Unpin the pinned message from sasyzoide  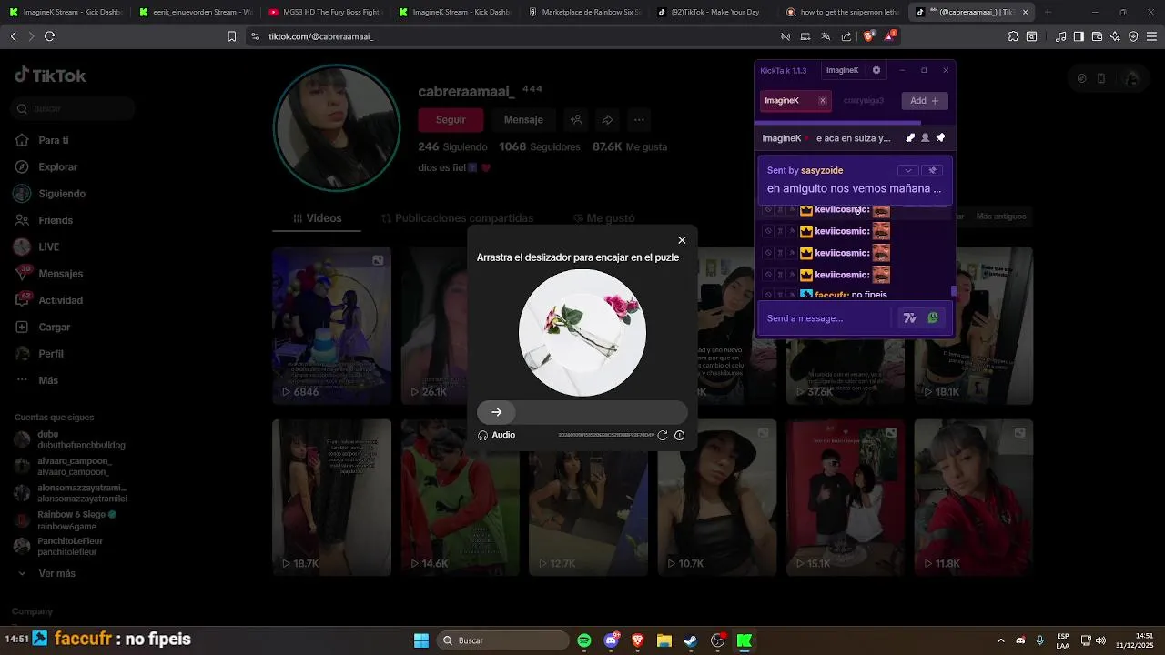(x=932, y=170)
